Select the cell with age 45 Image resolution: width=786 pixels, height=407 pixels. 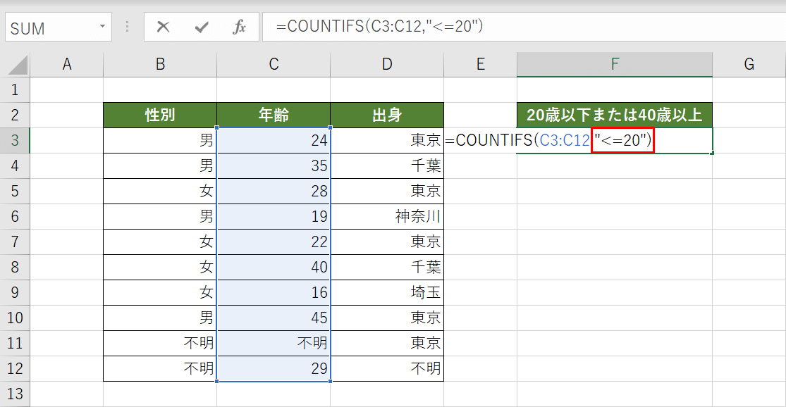pyautogui.click(x=273, y=317)
